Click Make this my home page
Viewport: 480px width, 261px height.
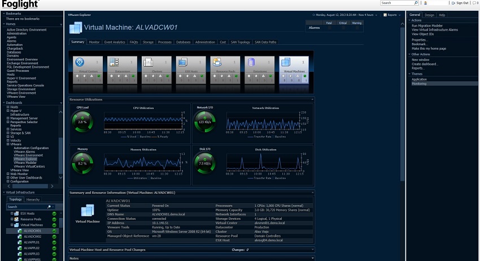[429, 49]
